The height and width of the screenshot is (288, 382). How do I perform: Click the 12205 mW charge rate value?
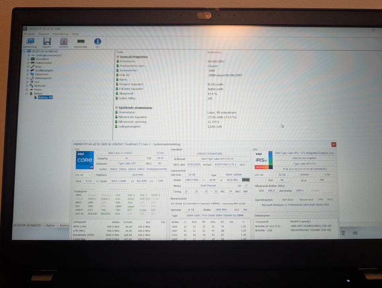point(214,127)
